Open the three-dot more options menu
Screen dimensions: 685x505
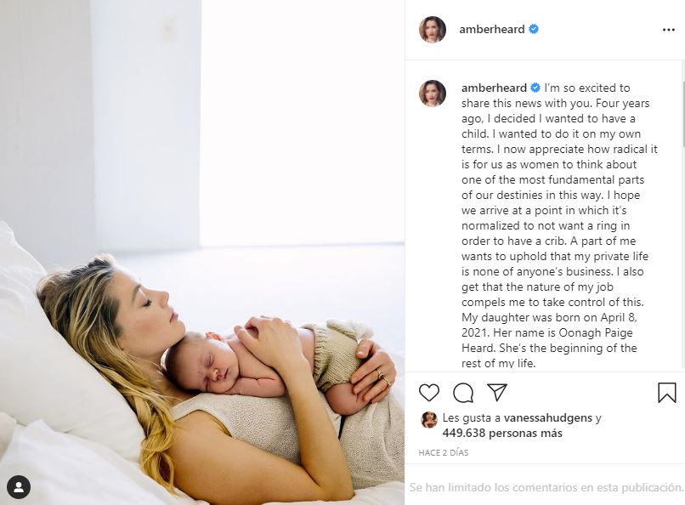pos(668,30)
